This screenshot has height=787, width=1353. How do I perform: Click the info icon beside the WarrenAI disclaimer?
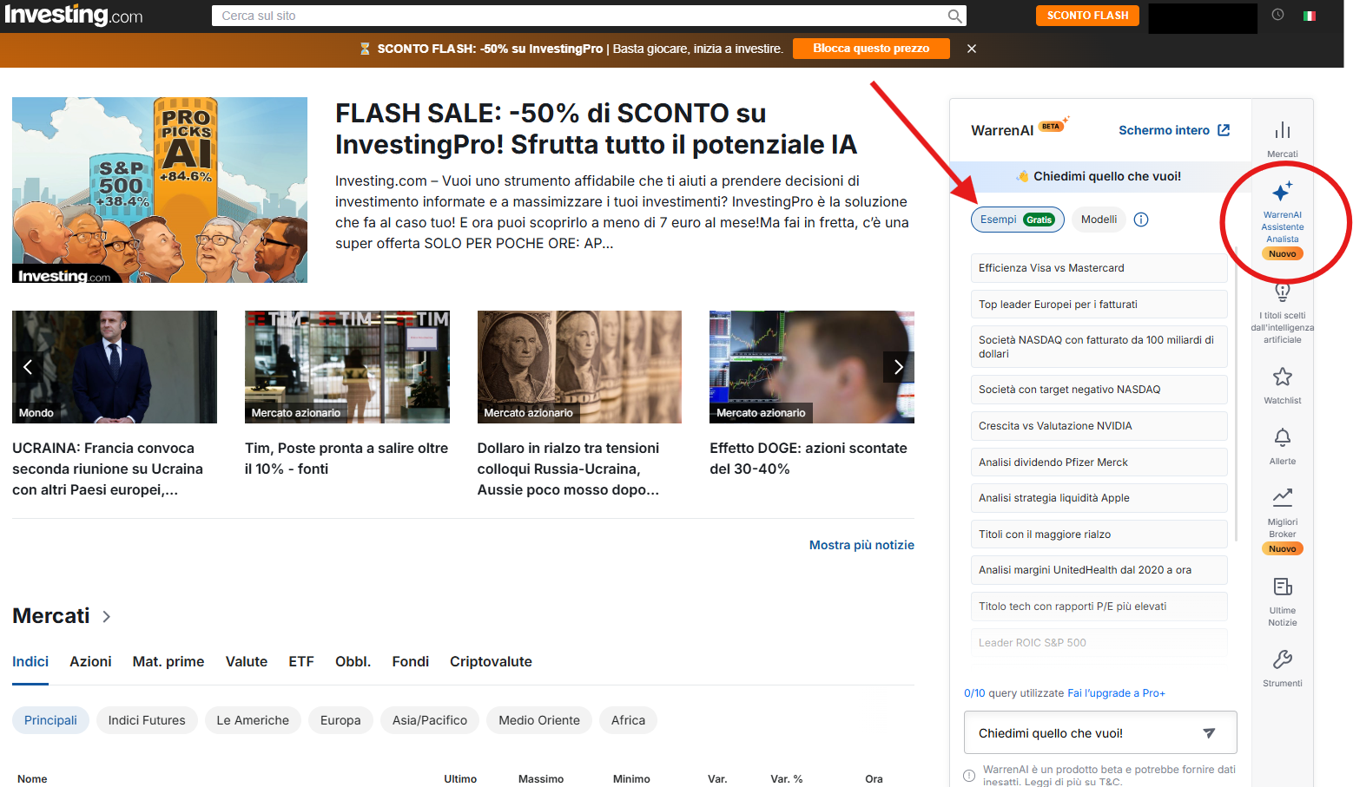(969, 776)
